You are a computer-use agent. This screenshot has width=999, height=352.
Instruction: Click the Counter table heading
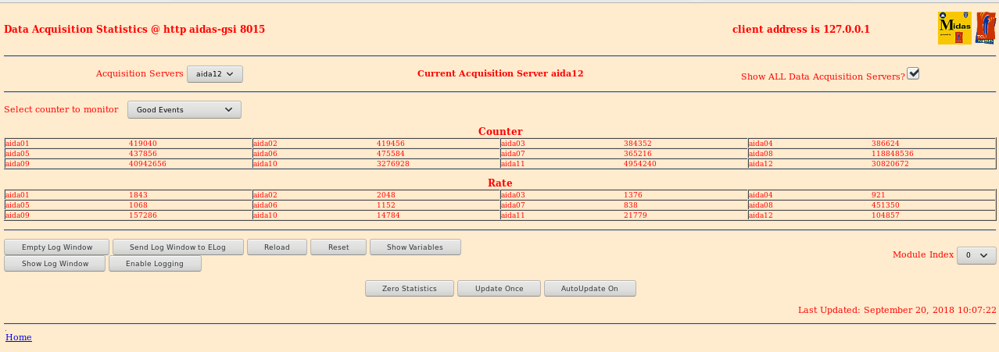(500, 131)
